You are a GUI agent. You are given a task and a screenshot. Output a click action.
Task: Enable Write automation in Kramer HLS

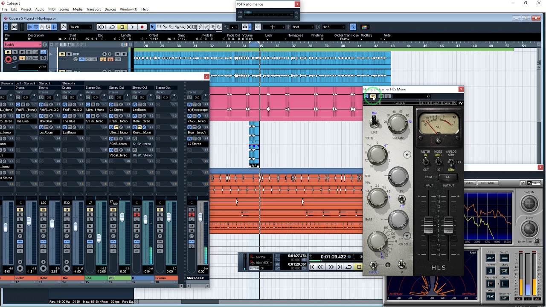coord(388,96)
